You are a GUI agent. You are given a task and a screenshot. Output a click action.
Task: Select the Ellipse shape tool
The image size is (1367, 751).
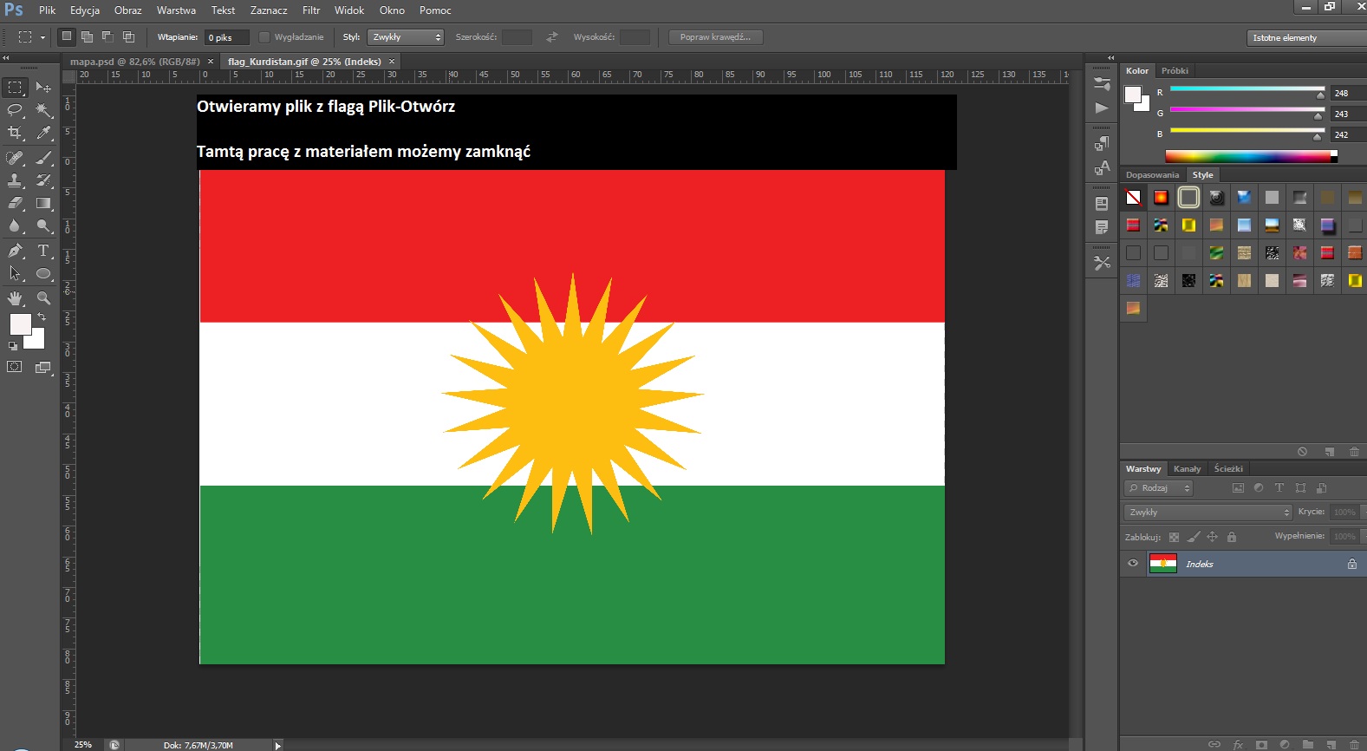(43, 273)
